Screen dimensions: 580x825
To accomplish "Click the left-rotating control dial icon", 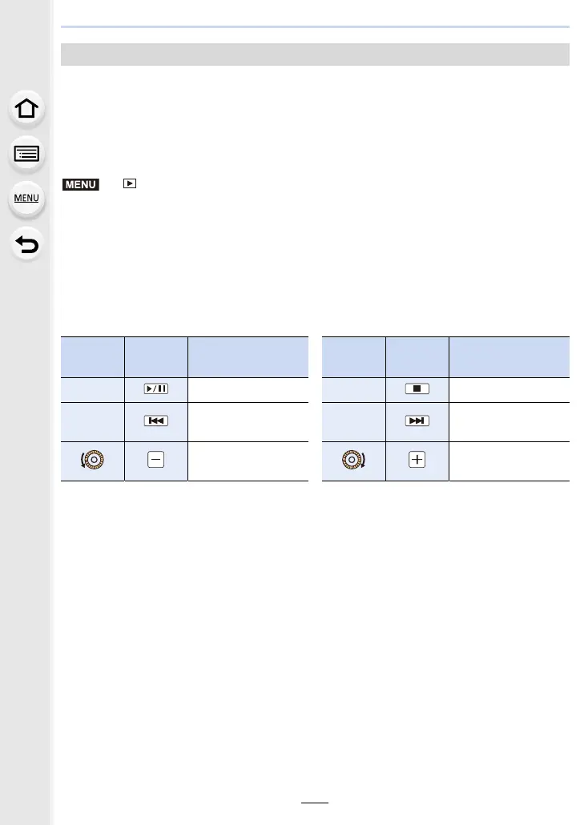I will pyautogui.click(x=93, y=461).
